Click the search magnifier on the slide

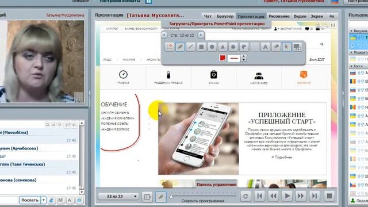click(322, 44)
